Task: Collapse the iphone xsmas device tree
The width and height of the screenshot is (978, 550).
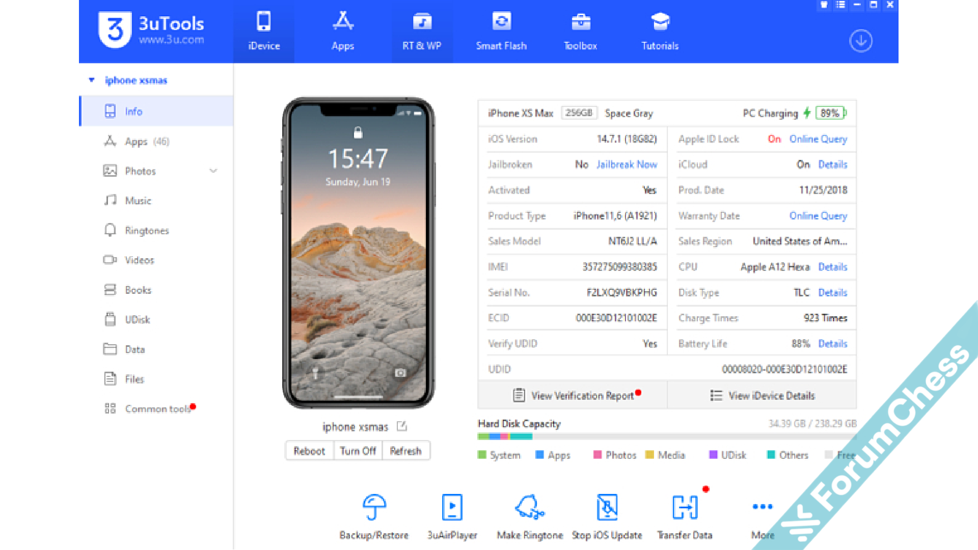Action: [92, 80]
